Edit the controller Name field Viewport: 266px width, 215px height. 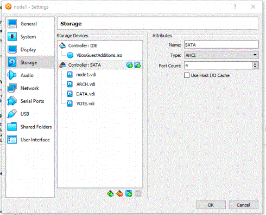221,45
